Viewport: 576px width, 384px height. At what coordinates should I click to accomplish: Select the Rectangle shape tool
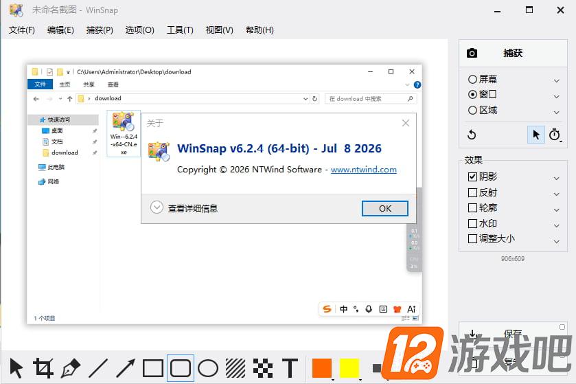[153, 368]
